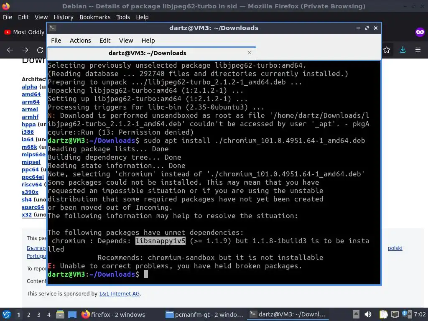Switch to virtual desktop 3
428x321 pixels.
(39, 315)
